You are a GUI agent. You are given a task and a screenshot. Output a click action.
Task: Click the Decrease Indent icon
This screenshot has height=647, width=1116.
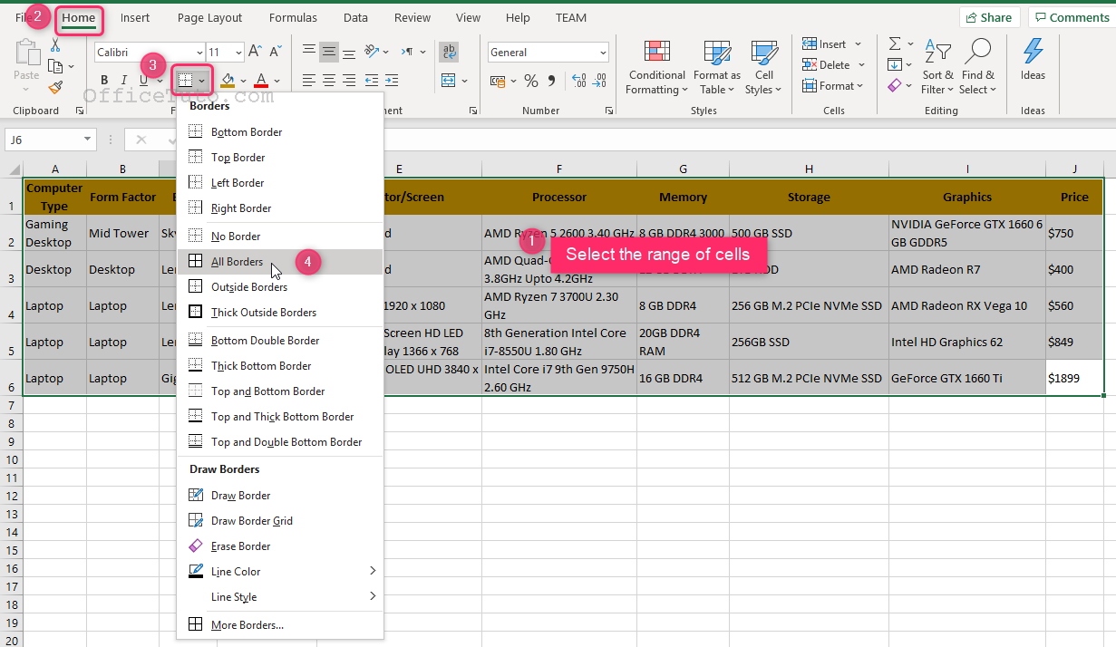coord(371,80)
